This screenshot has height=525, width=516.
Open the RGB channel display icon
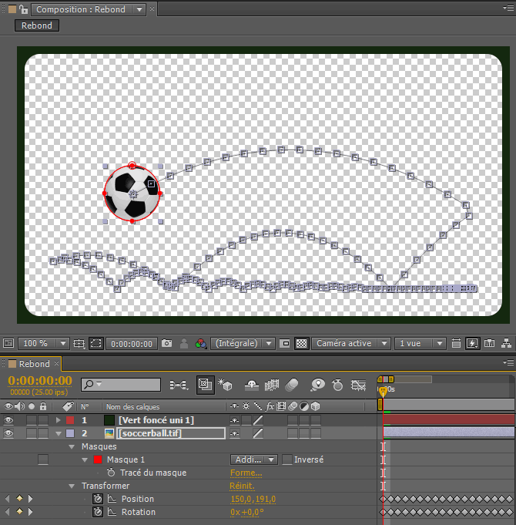pyautogui.click(x=201, y=343)
